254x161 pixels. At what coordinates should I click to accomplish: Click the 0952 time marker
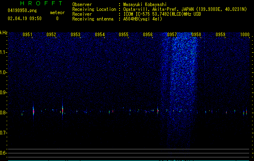pos(51,34)
